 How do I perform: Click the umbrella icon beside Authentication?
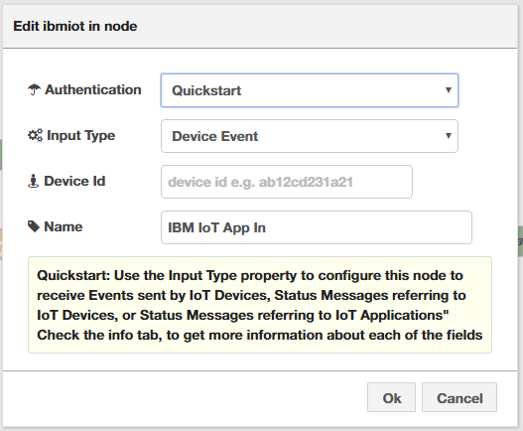(x=34, y=89)
